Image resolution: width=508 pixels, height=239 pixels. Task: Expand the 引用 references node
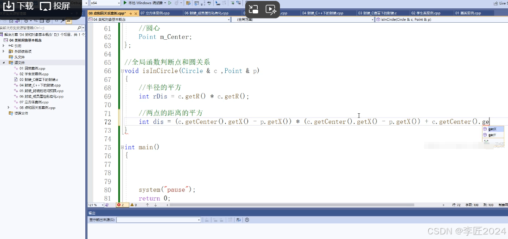[4, 46]
